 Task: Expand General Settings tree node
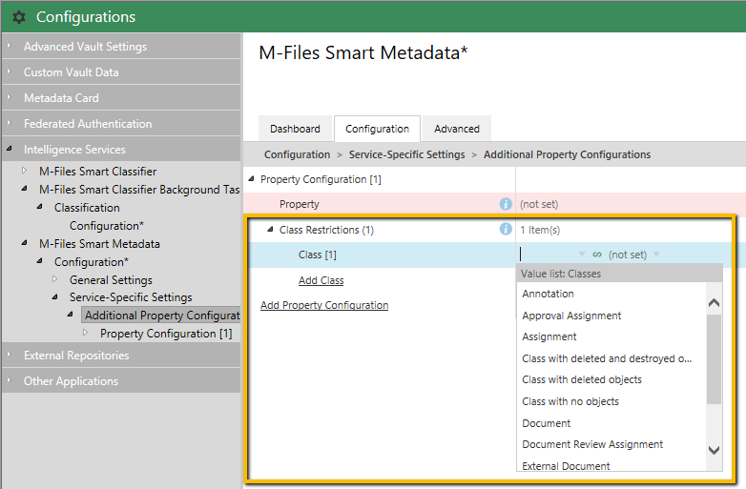click(x=54, y=279)
